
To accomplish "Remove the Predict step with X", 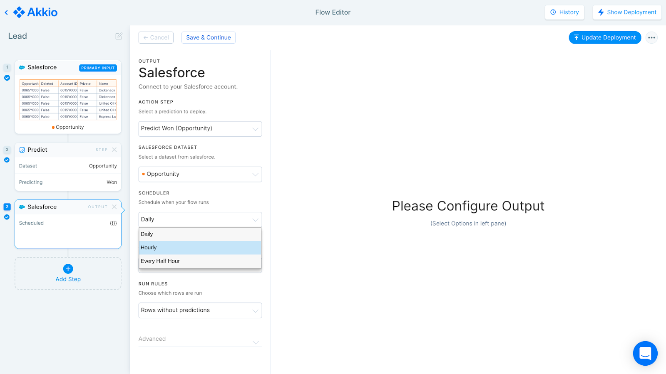I will (114, 150).
